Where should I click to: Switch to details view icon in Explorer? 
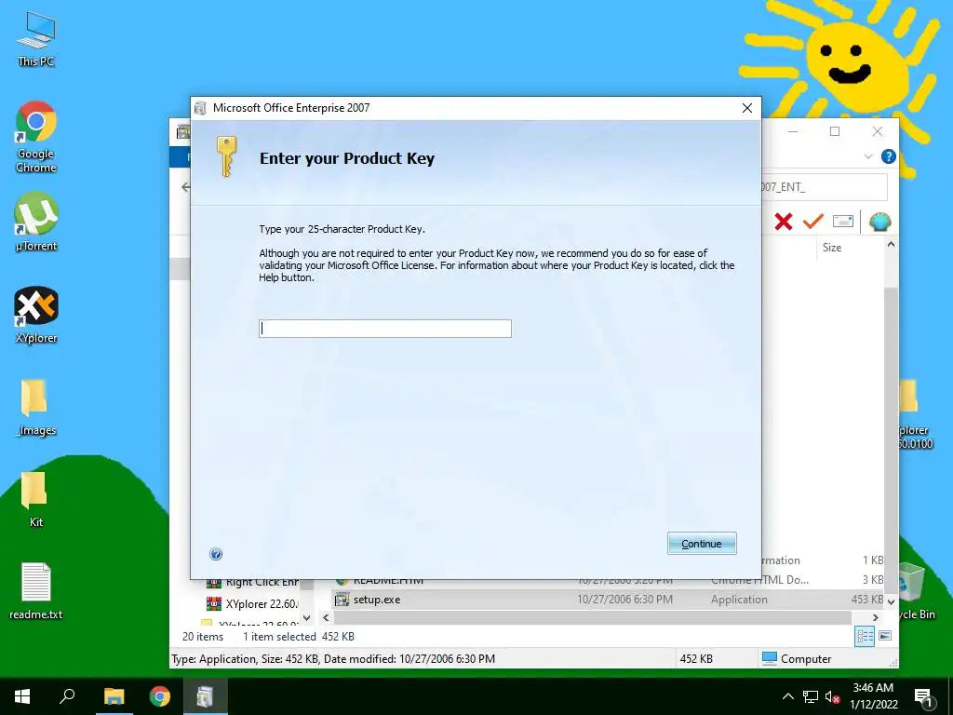point(865,637)
